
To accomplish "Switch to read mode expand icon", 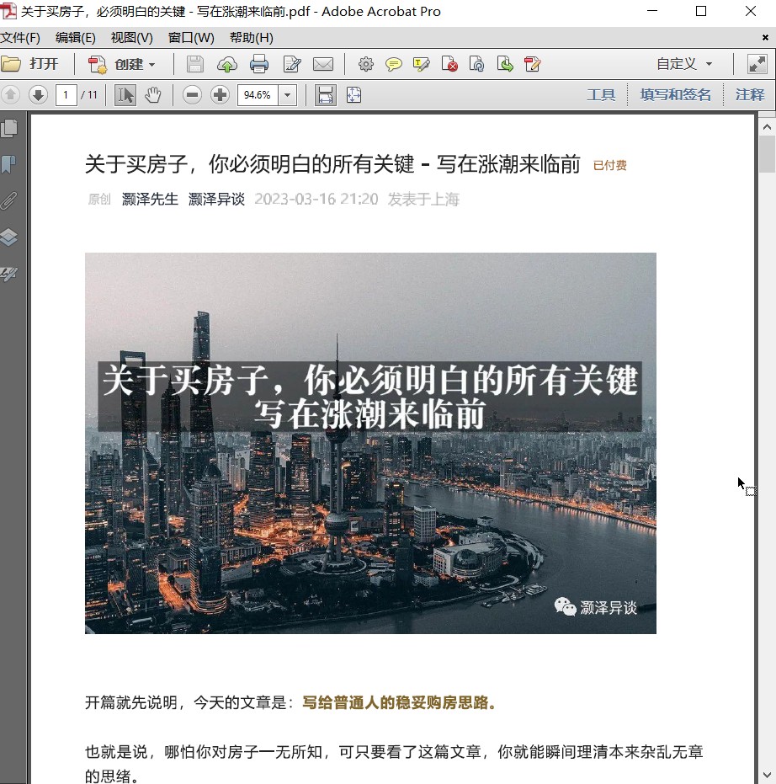I will (x=757, y=65).
